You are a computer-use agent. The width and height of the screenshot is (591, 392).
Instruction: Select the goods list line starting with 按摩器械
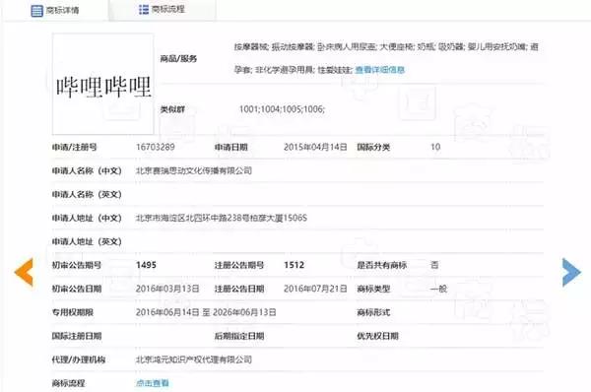tap(386, 46)
